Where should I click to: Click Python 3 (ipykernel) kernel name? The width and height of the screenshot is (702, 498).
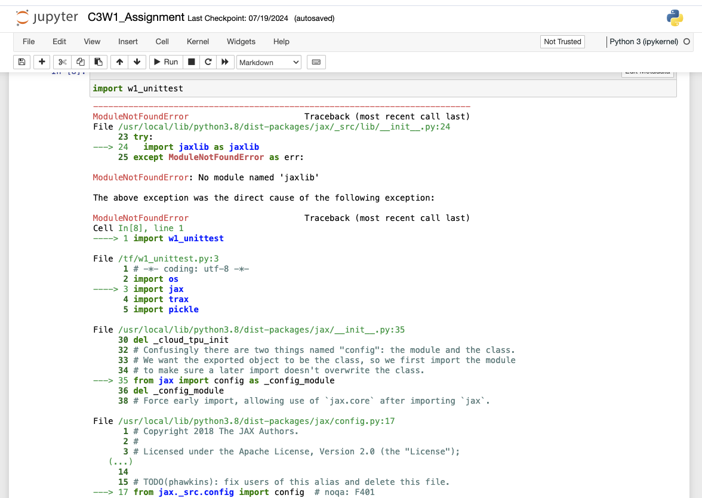(x=643, y=42)
